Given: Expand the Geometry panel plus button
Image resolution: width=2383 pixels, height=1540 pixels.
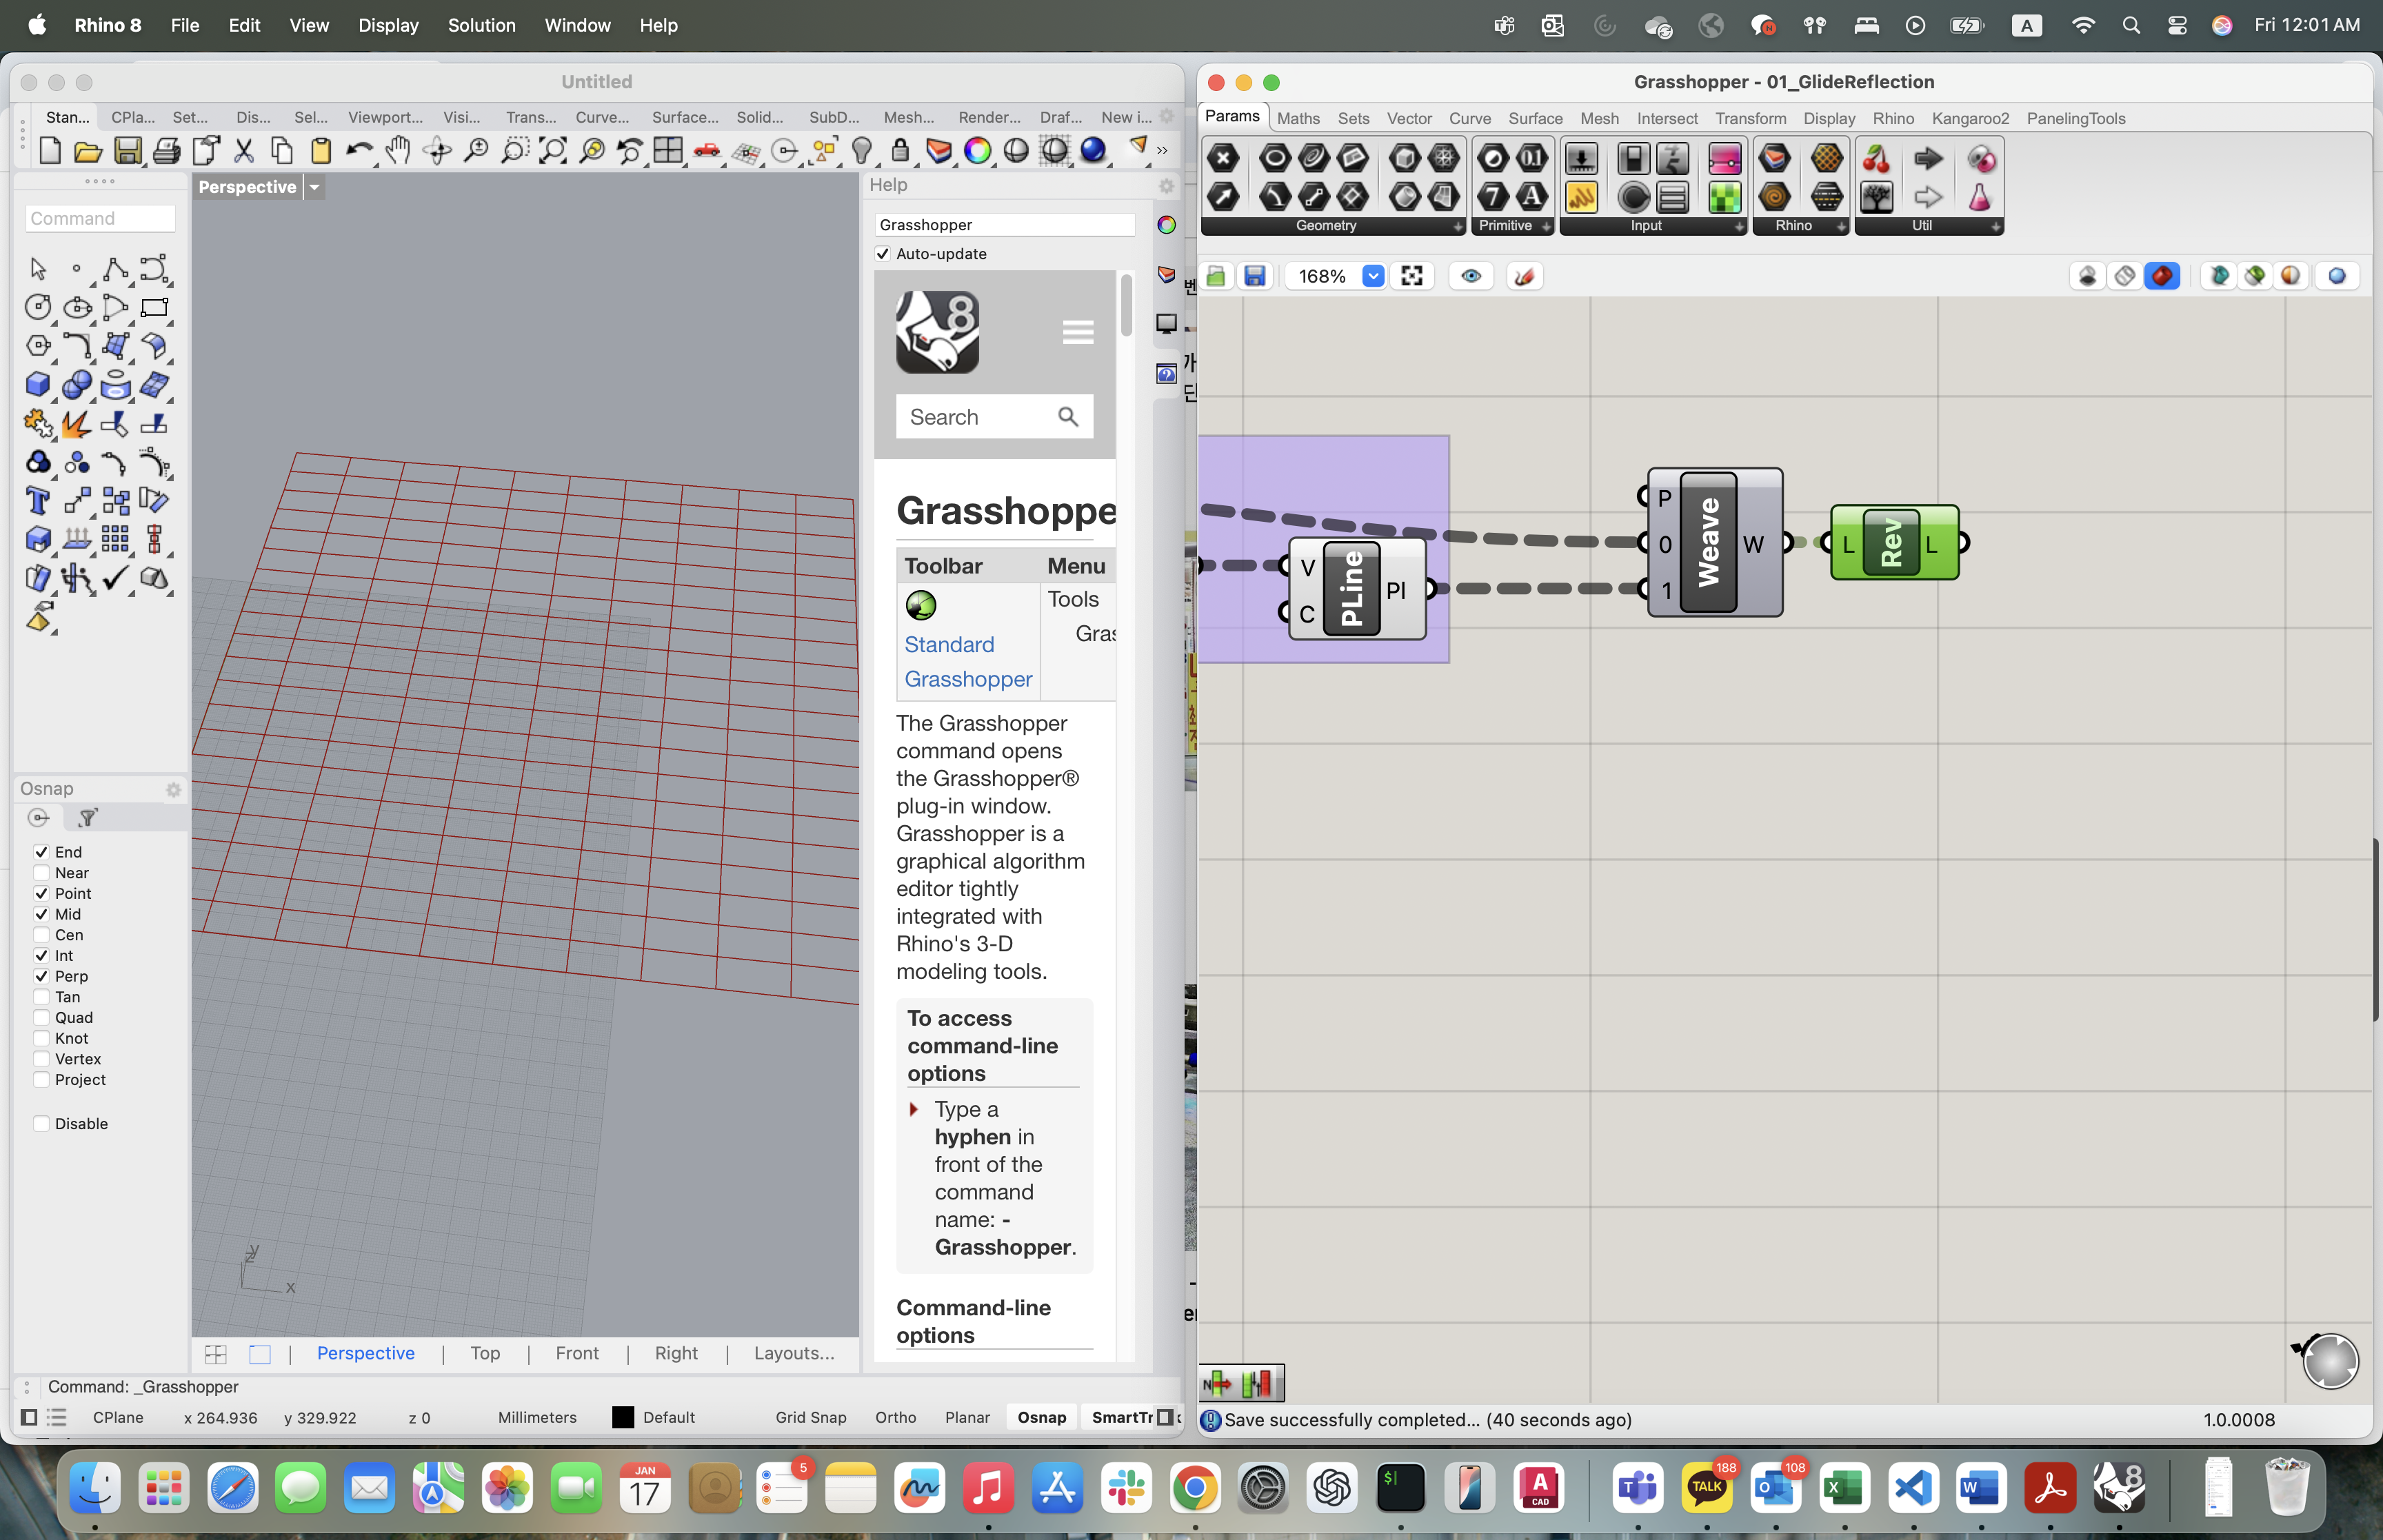Looking at the screenshot, I should 1457,227.
